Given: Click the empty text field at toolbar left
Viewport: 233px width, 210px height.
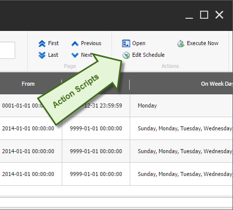Looking at the screenshot, I should (x=7, y=50).
